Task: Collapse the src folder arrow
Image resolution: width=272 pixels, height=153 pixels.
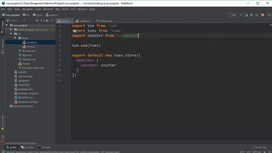Action: pyautogui.click(x=11, y=34)
